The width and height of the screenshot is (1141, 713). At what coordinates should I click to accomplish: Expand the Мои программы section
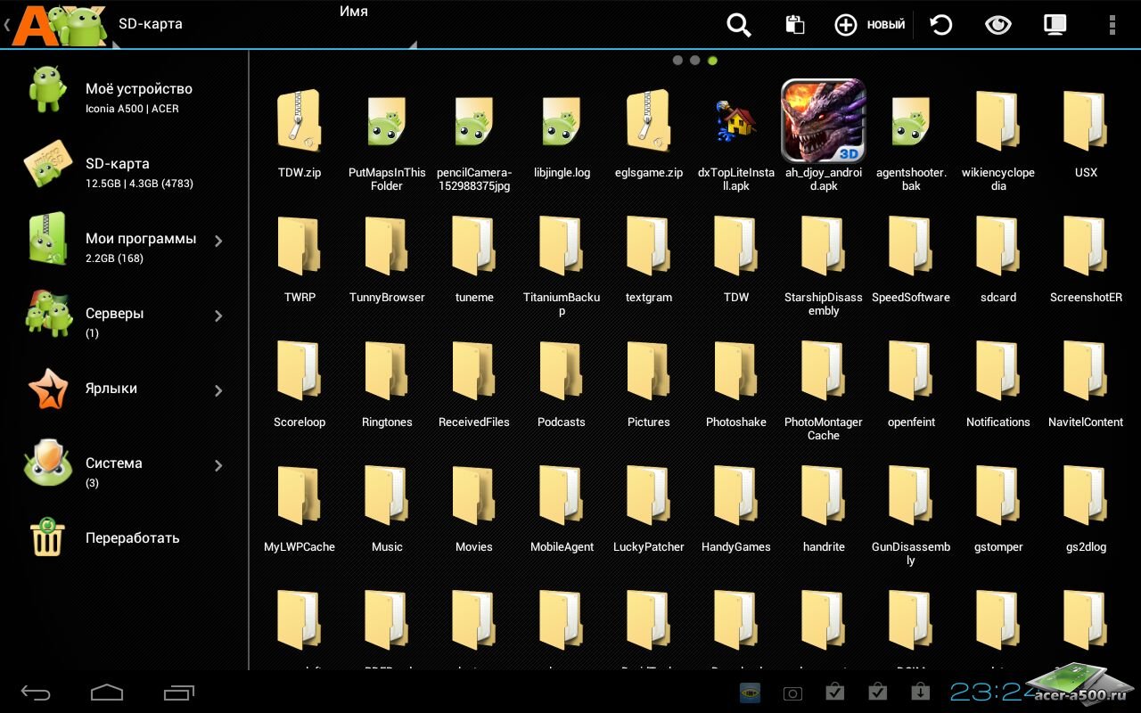coord(218,241)
